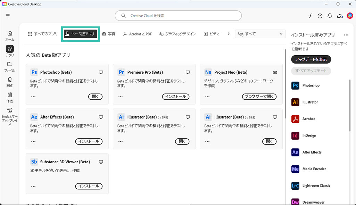Viewport: 356px width, 205px height.
Task: Click main app list vertical scrollbar
Action: (x=285, y=84)
